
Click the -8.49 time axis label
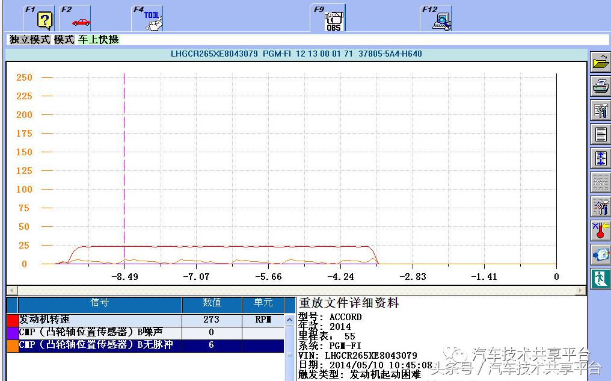[124, 277]
